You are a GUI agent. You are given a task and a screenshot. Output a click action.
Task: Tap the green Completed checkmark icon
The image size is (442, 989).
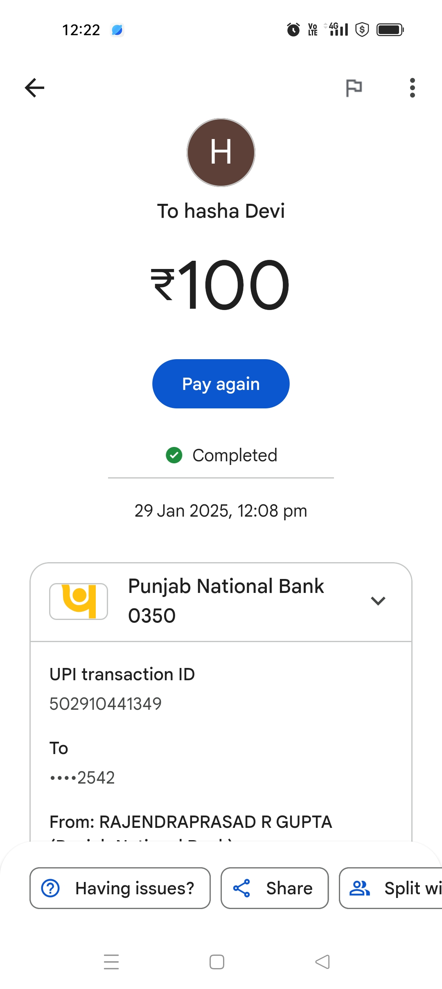[174, 455]
